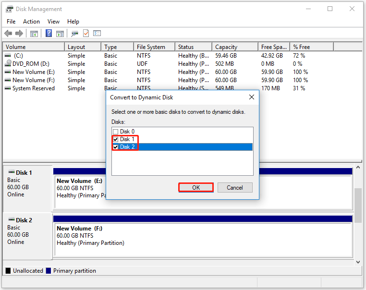Click the '59.46 GB' capacity cell
The height and width of the screenshot is (290, 366).
tap(226, 56)
